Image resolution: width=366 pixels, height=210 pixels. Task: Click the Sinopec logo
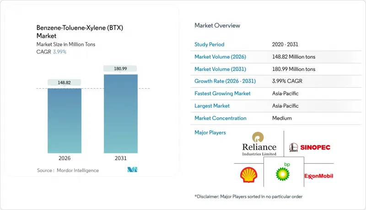[310, 147]
